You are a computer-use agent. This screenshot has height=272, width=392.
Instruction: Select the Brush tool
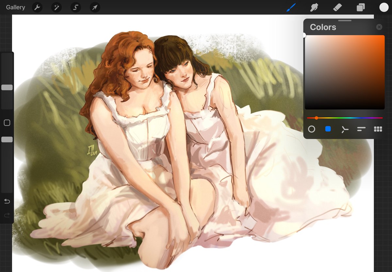pos(291,7)
